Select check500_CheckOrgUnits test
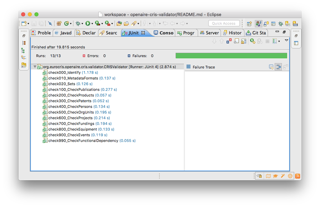 77,112
